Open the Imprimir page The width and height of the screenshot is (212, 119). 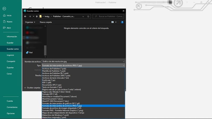tap(11, 55)
